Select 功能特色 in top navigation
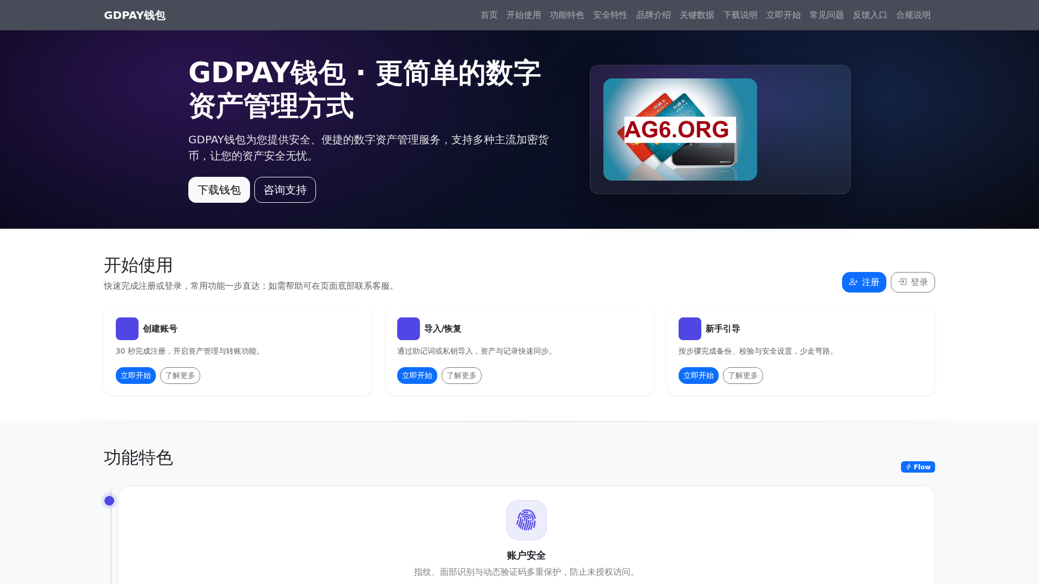This screenshot has height=584, width=1039. point(567,15)
